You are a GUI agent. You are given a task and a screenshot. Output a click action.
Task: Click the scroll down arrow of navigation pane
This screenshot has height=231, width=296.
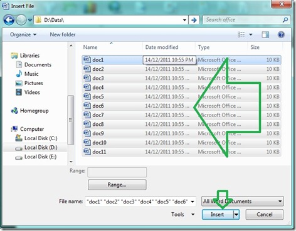tap(71, 162)
